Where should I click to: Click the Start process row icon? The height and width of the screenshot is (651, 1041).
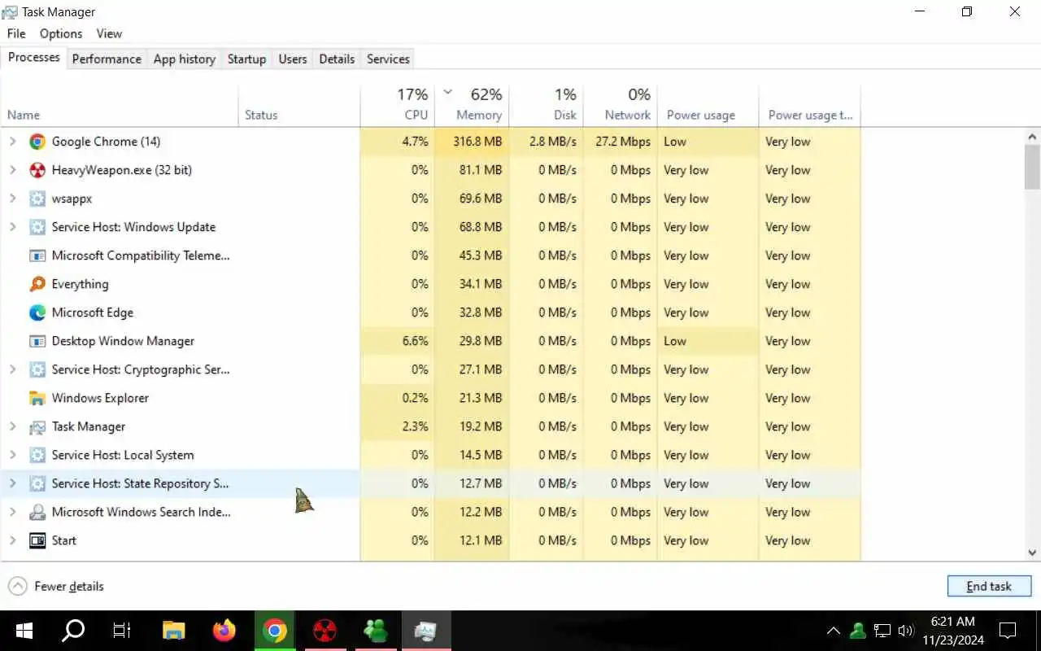(x=37, y=540)
